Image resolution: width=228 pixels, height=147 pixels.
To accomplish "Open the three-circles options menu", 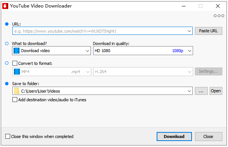I will coord(219,16).
